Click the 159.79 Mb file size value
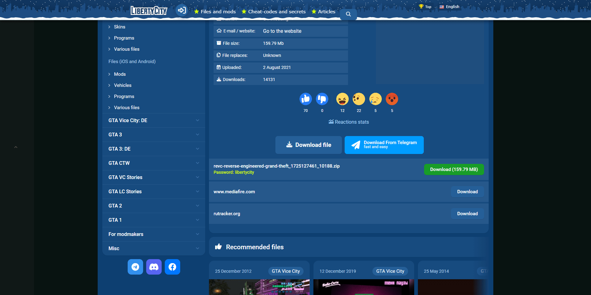Viewport: 591px width, 295px height. click(273, 43)
